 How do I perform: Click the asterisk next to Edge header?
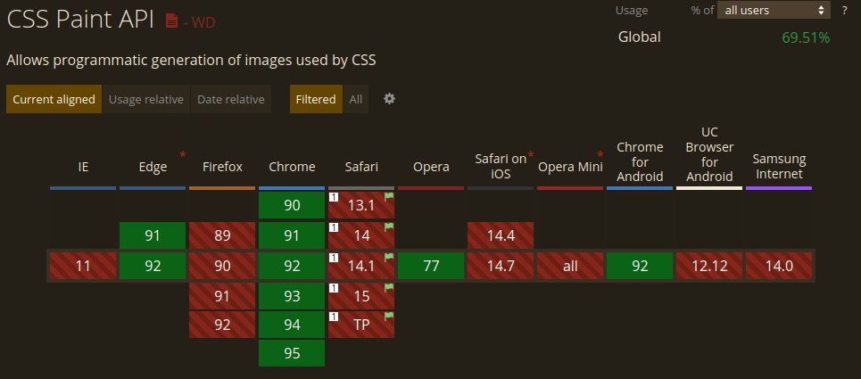pyautogui.click(x=183, y=154)
